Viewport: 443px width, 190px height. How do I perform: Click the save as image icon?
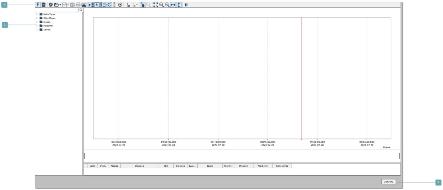pyautogui.click(x=84, y=5)
